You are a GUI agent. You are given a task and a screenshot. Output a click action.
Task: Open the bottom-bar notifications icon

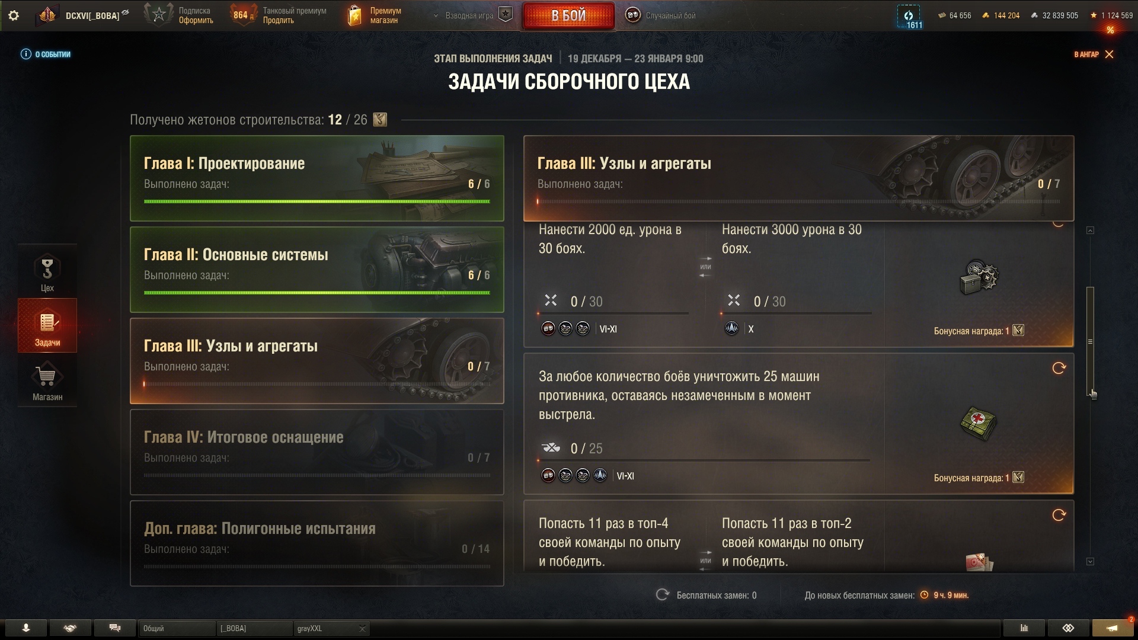coord(1113,628)
